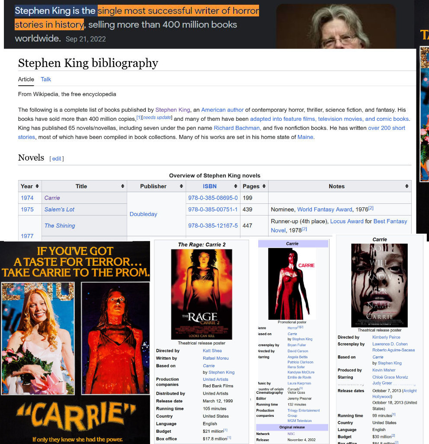Follow the NBC network link
This screenshot has width=429, height=444.
(x=291, y=434)
